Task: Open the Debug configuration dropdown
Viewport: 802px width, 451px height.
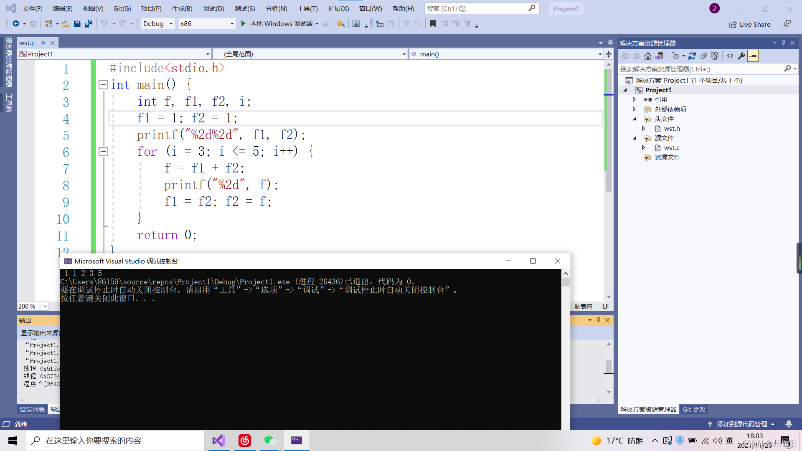Action: pyautogui.click(x=158, y=24)
